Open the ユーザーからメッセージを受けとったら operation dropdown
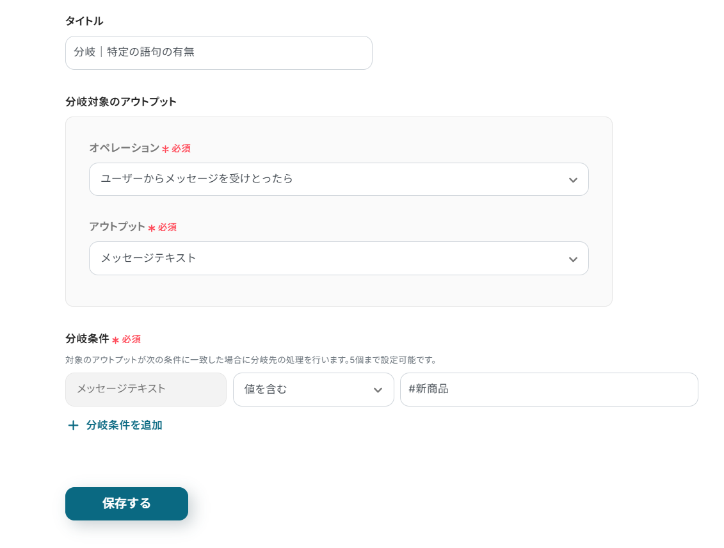 338,179
